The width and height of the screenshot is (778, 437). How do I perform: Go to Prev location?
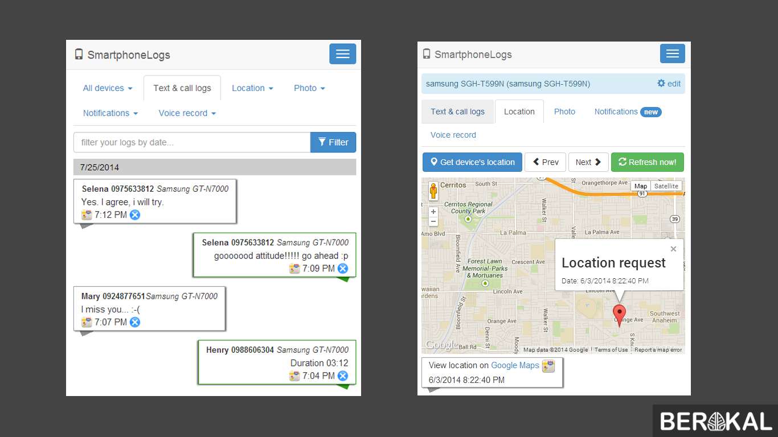pyautogui.click(x=545, y=162)
